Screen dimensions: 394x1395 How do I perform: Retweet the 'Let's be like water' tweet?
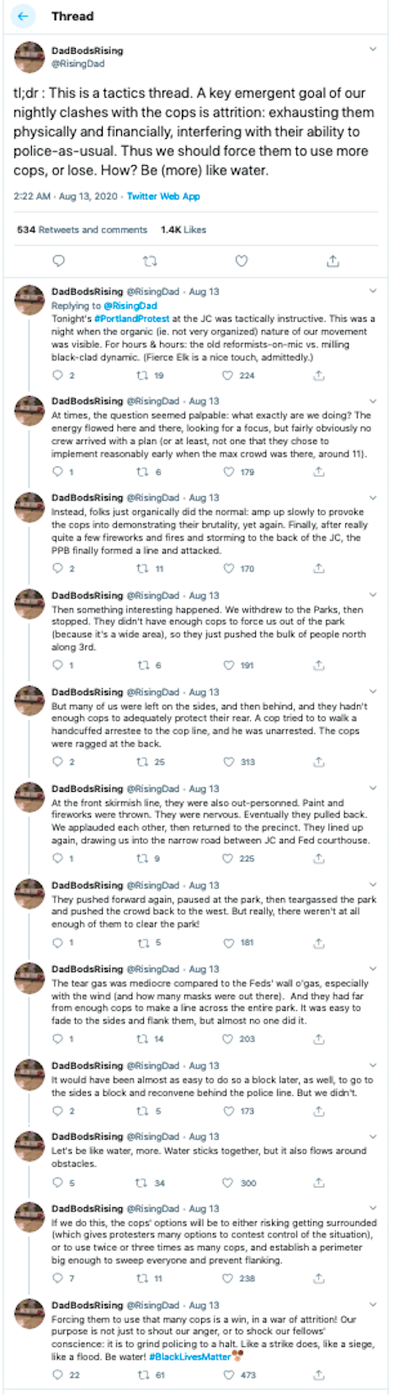click(x=142, y=1183)
